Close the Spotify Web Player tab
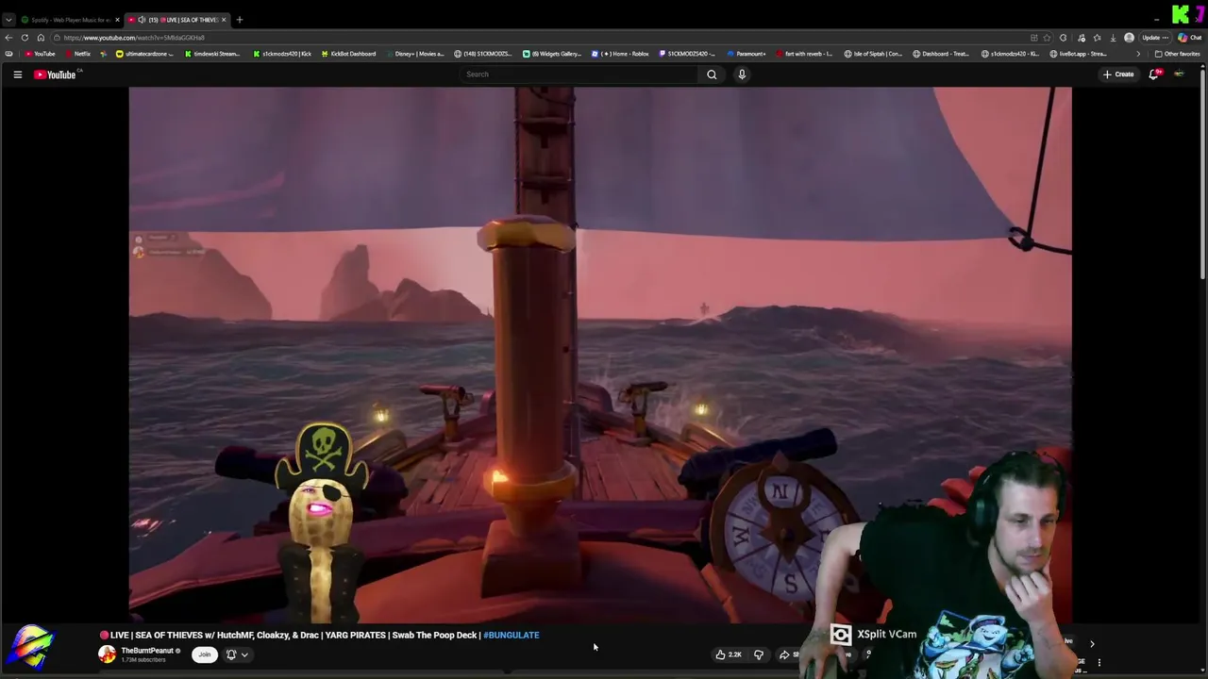 (117, 20)
